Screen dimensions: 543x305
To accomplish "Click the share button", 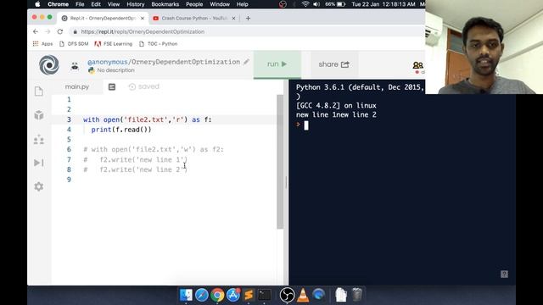I will click(333, 64).
